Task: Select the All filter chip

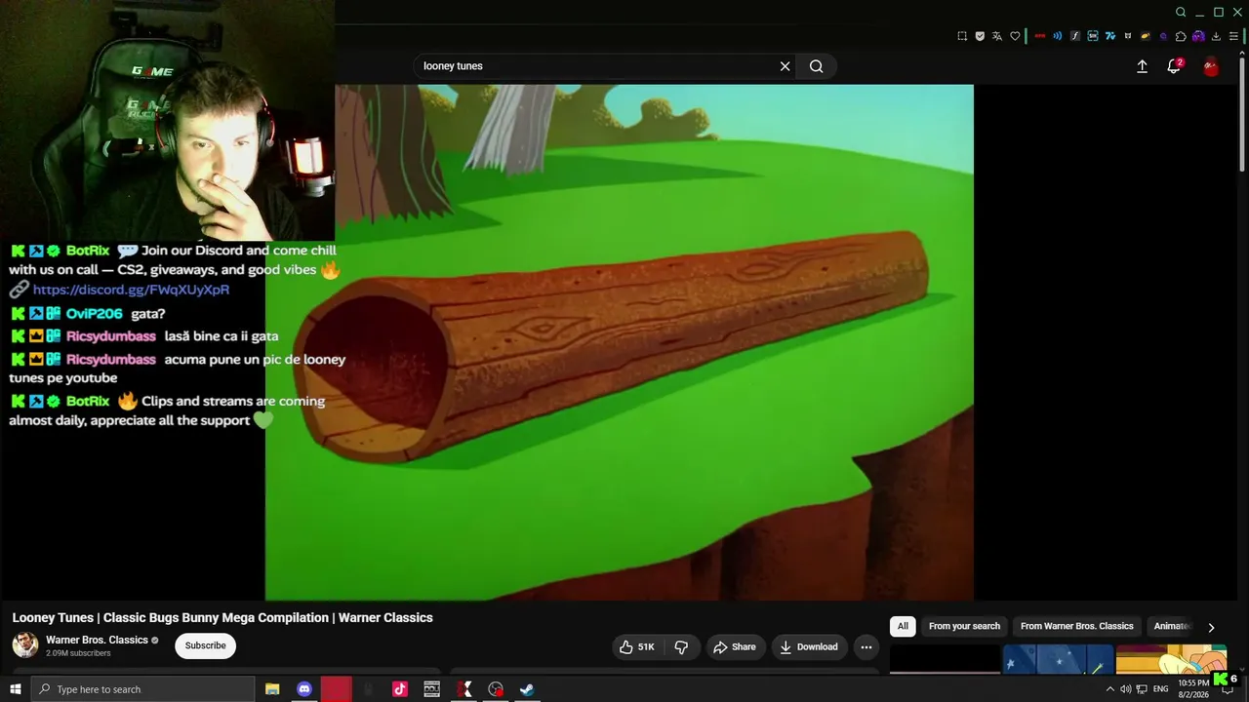Action: pyautogui.click(x=903, y=626)
